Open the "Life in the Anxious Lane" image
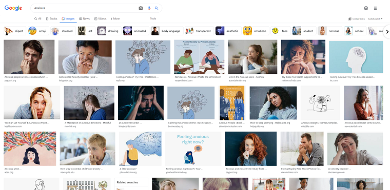Screen dimensions: 390x190 pyautogui.click(x=252, y=57)
